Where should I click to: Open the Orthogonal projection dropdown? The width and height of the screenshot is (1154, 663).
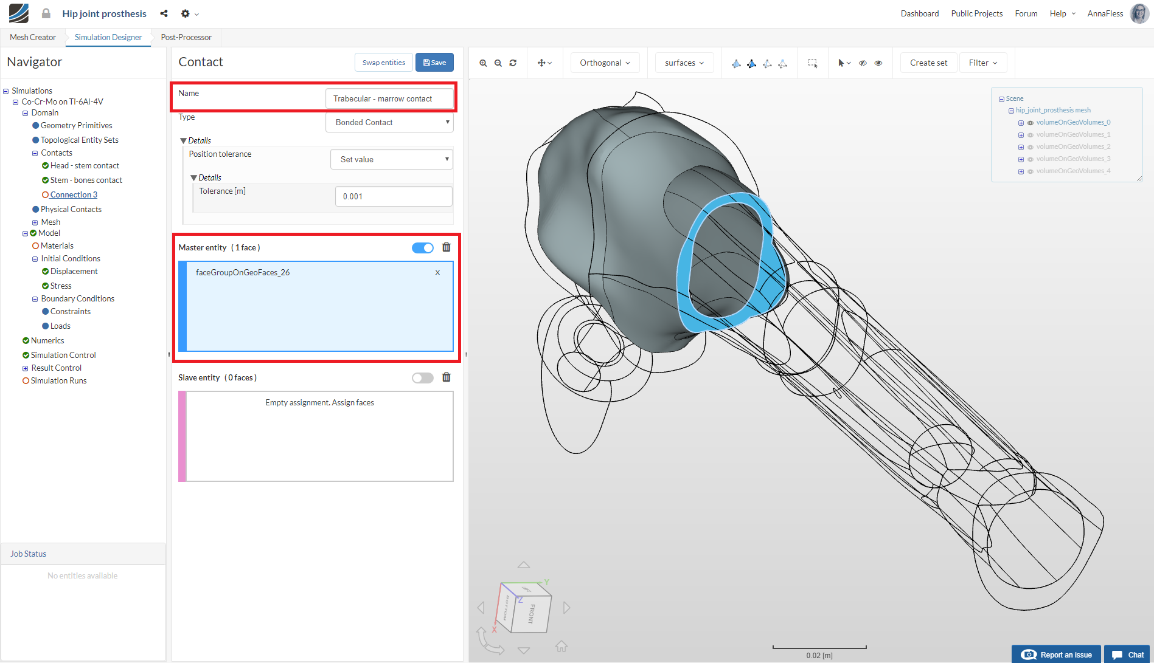tap(605, 63)
